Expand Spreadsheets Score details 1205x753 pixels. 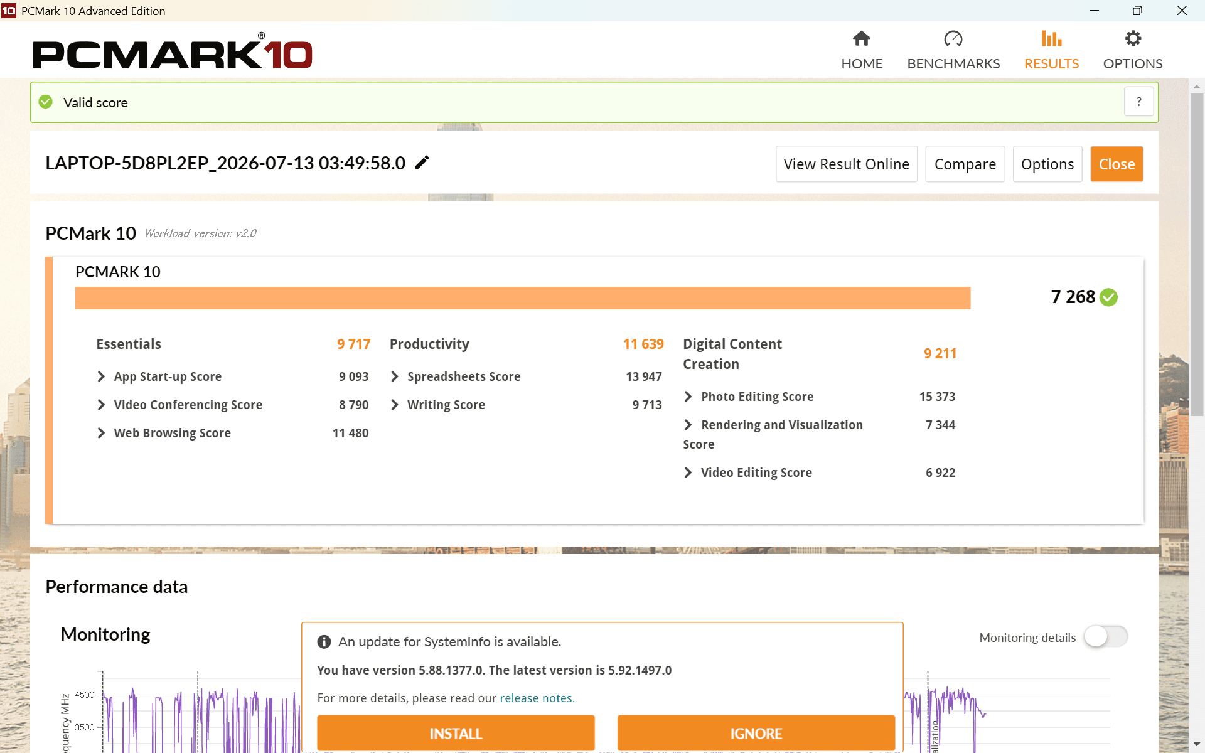tap(395, 376)
